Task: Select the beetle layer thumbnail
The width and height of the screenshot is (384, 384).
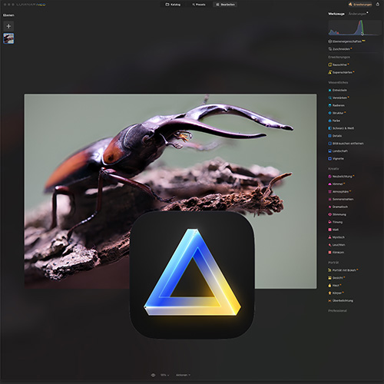Action: (8, 38)
